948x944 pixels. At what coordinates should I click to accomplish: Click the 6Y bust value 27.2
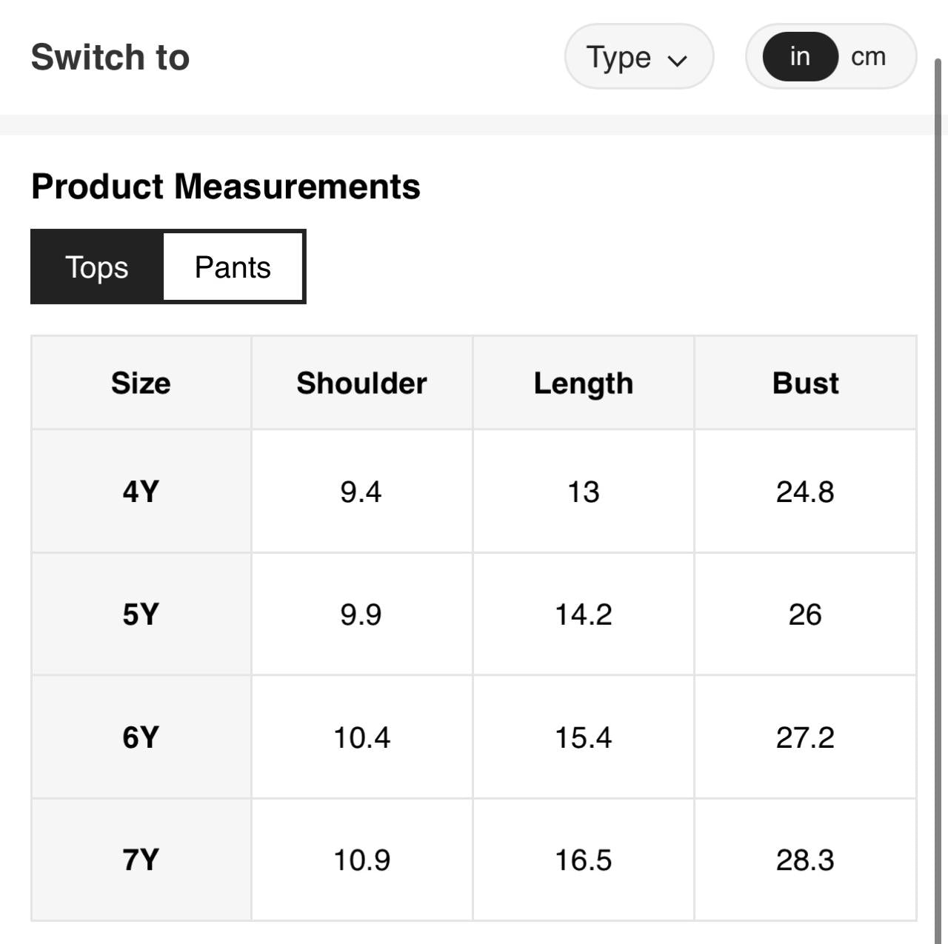coord(805,737)
